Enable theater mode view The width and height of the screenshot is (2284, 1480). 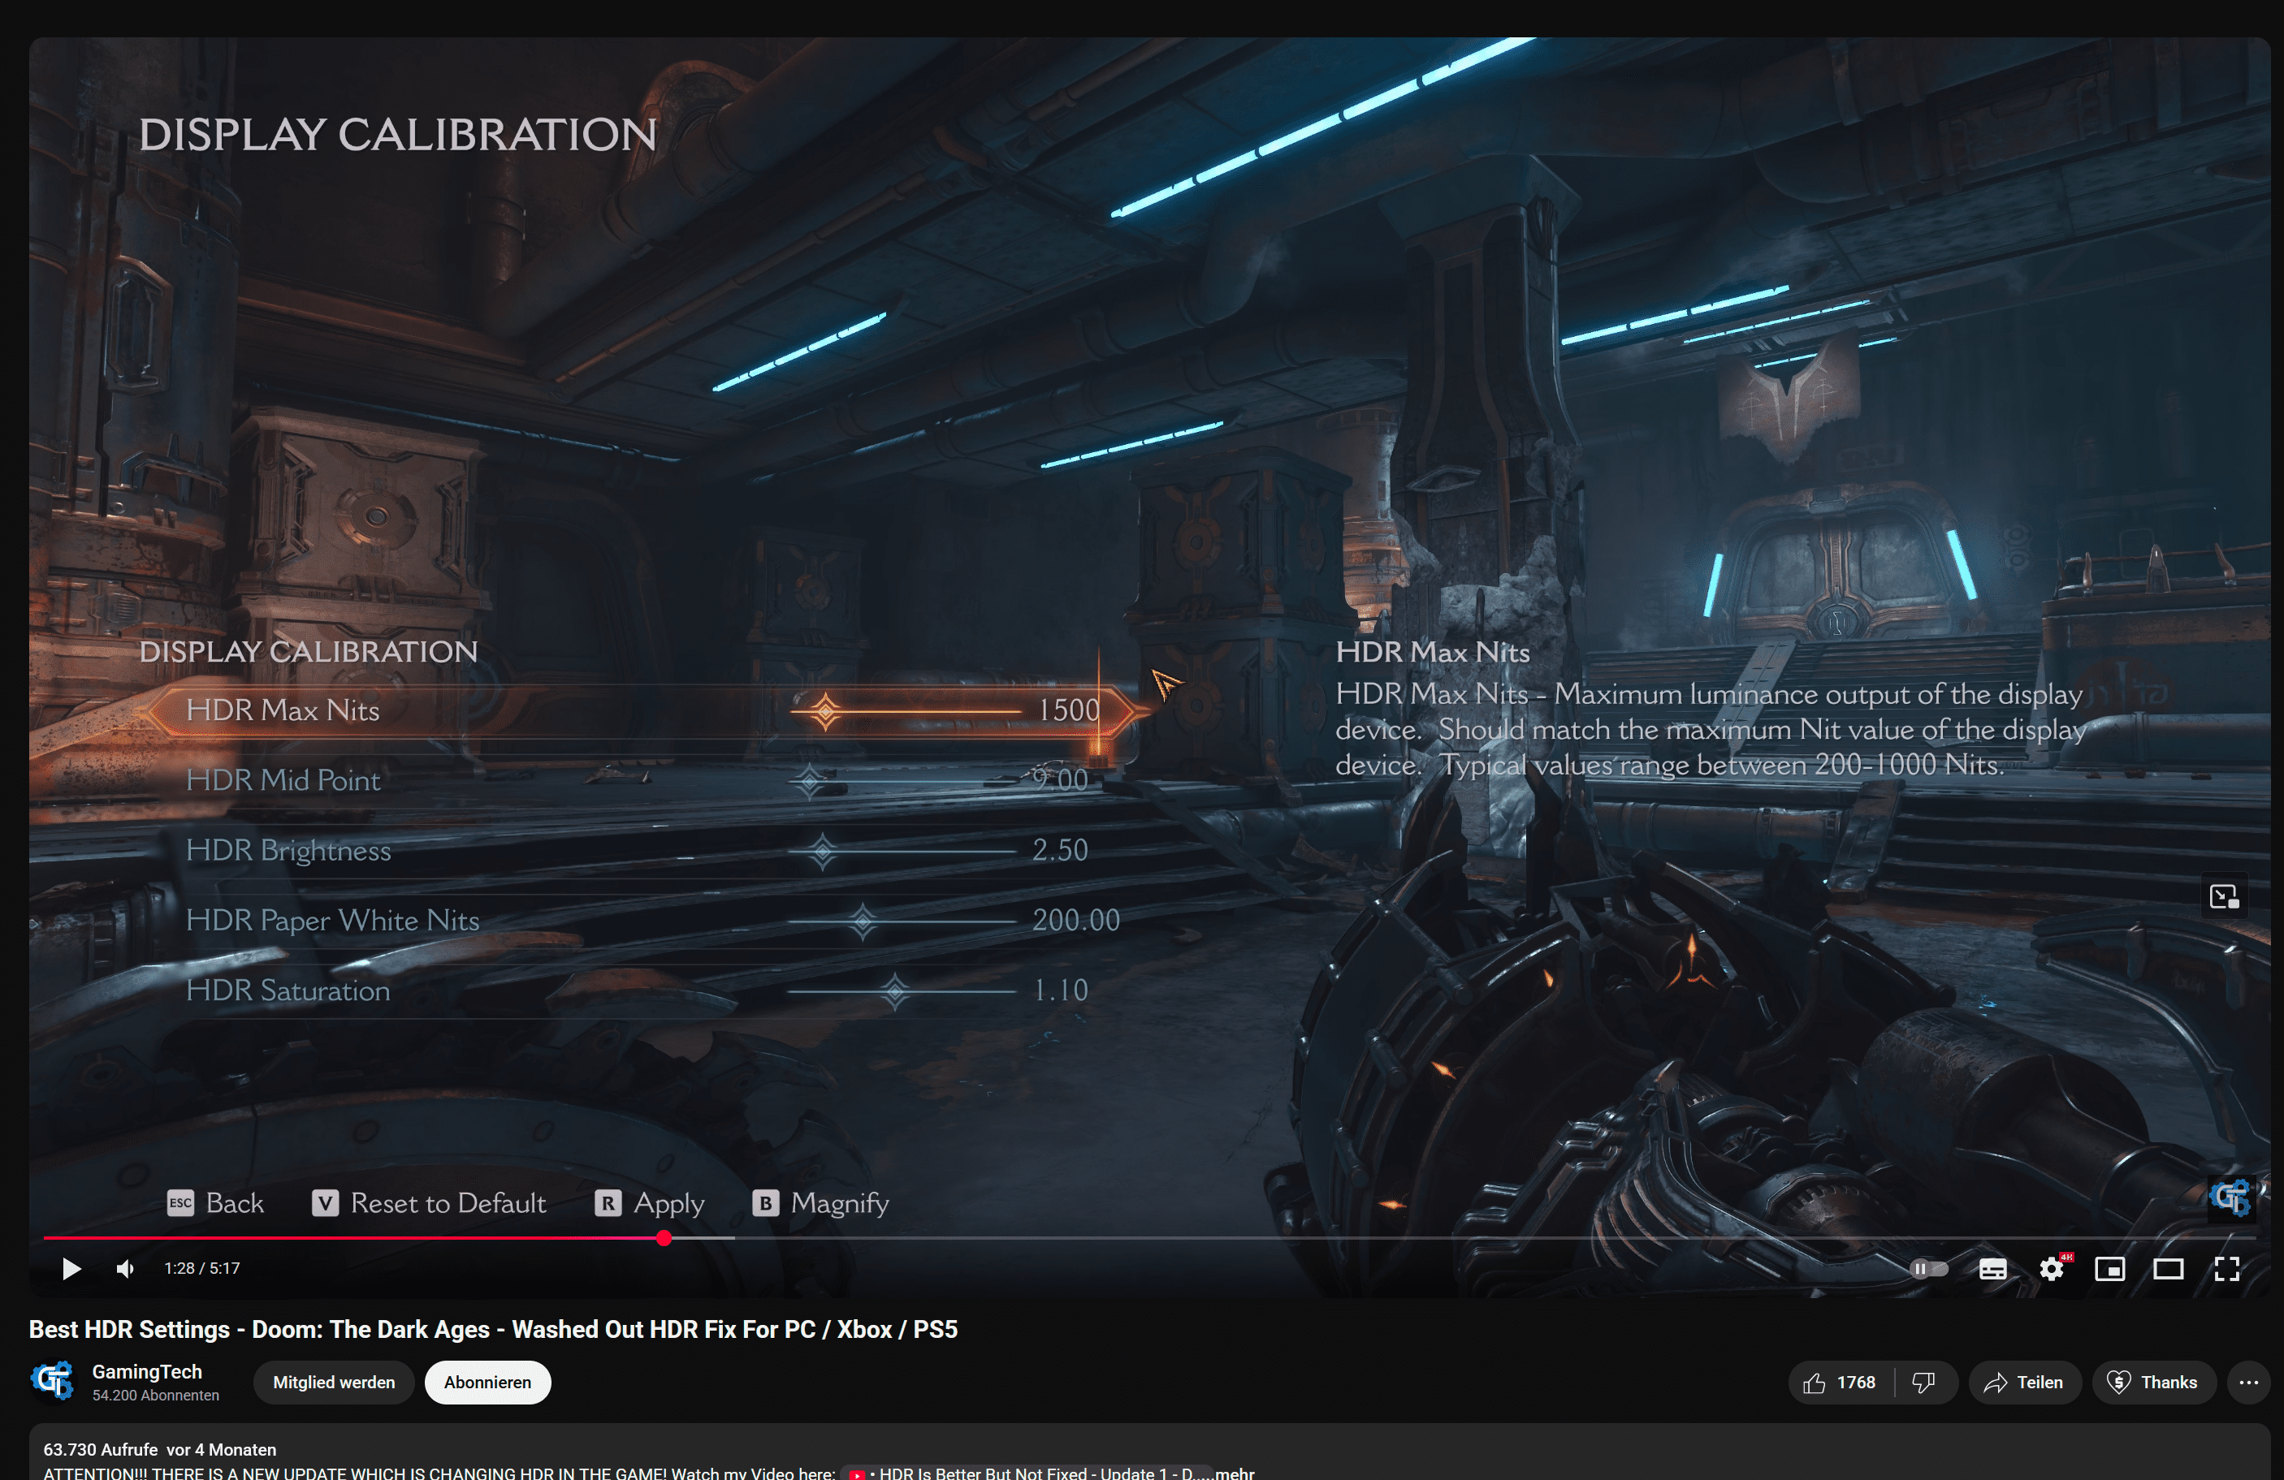(2168, 1269)
